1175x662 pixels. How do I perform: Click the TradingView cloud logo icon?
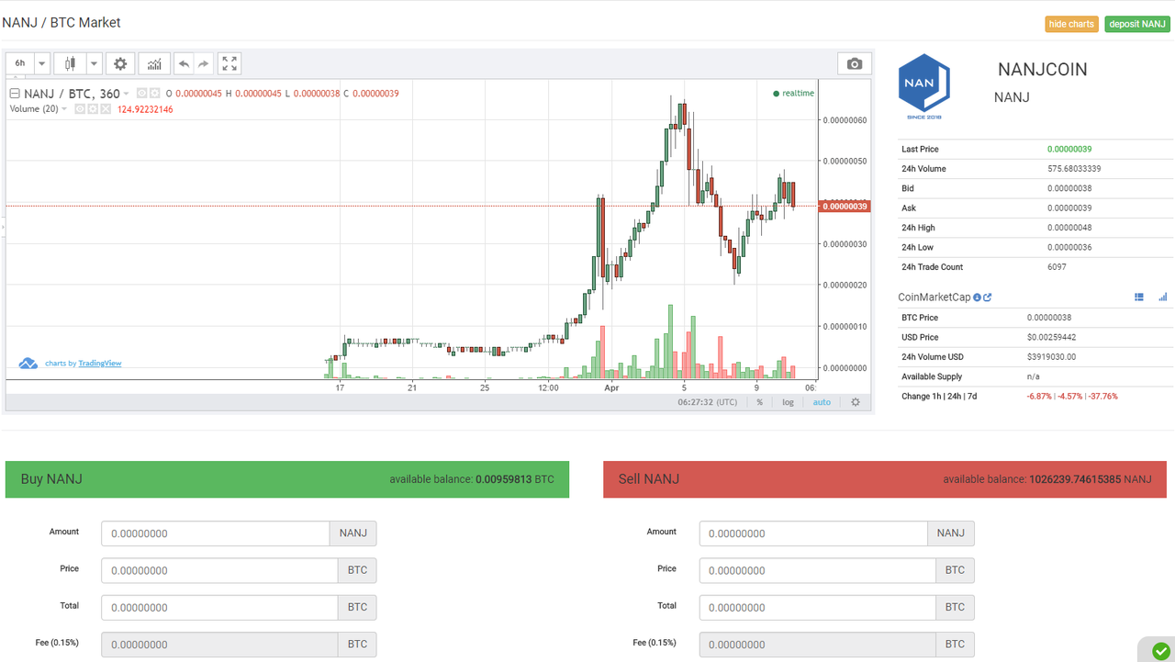coord(28,363)
